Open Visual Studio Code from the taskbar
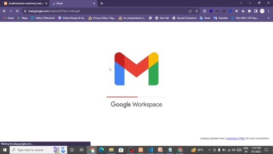Image resolution: width=273 pixels, height=154 pixels. point(151,150)
